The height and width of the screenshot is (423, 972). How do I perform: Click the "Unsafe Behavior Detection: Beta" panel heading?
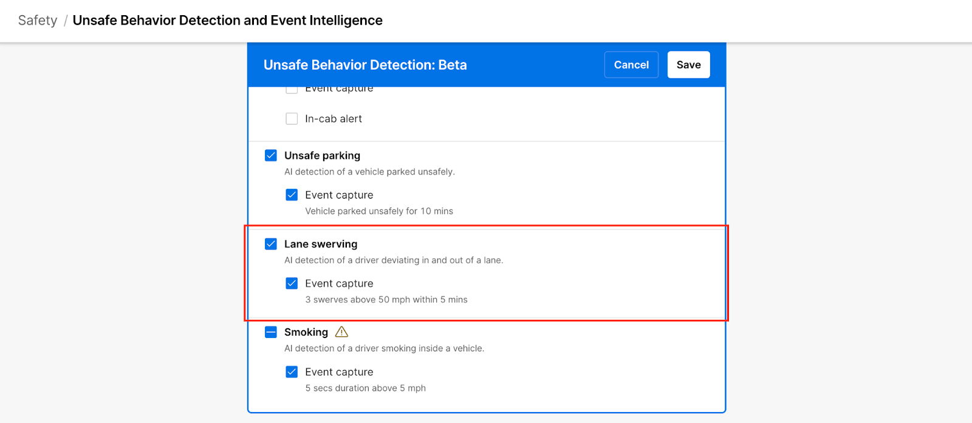point(365,65)
